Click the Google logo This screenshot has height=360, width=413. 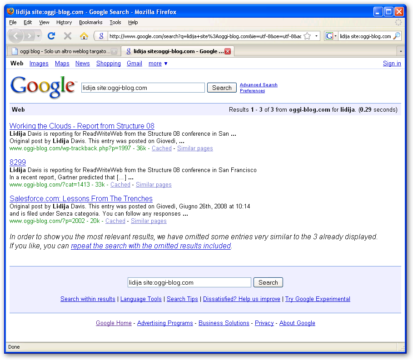point(43,87)
